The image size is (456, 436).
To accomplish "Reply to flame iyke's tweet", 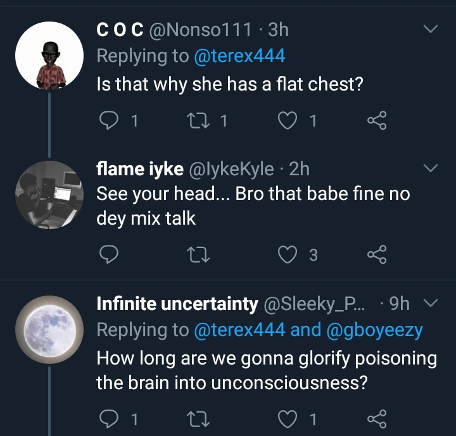I will tap(111, 254).
